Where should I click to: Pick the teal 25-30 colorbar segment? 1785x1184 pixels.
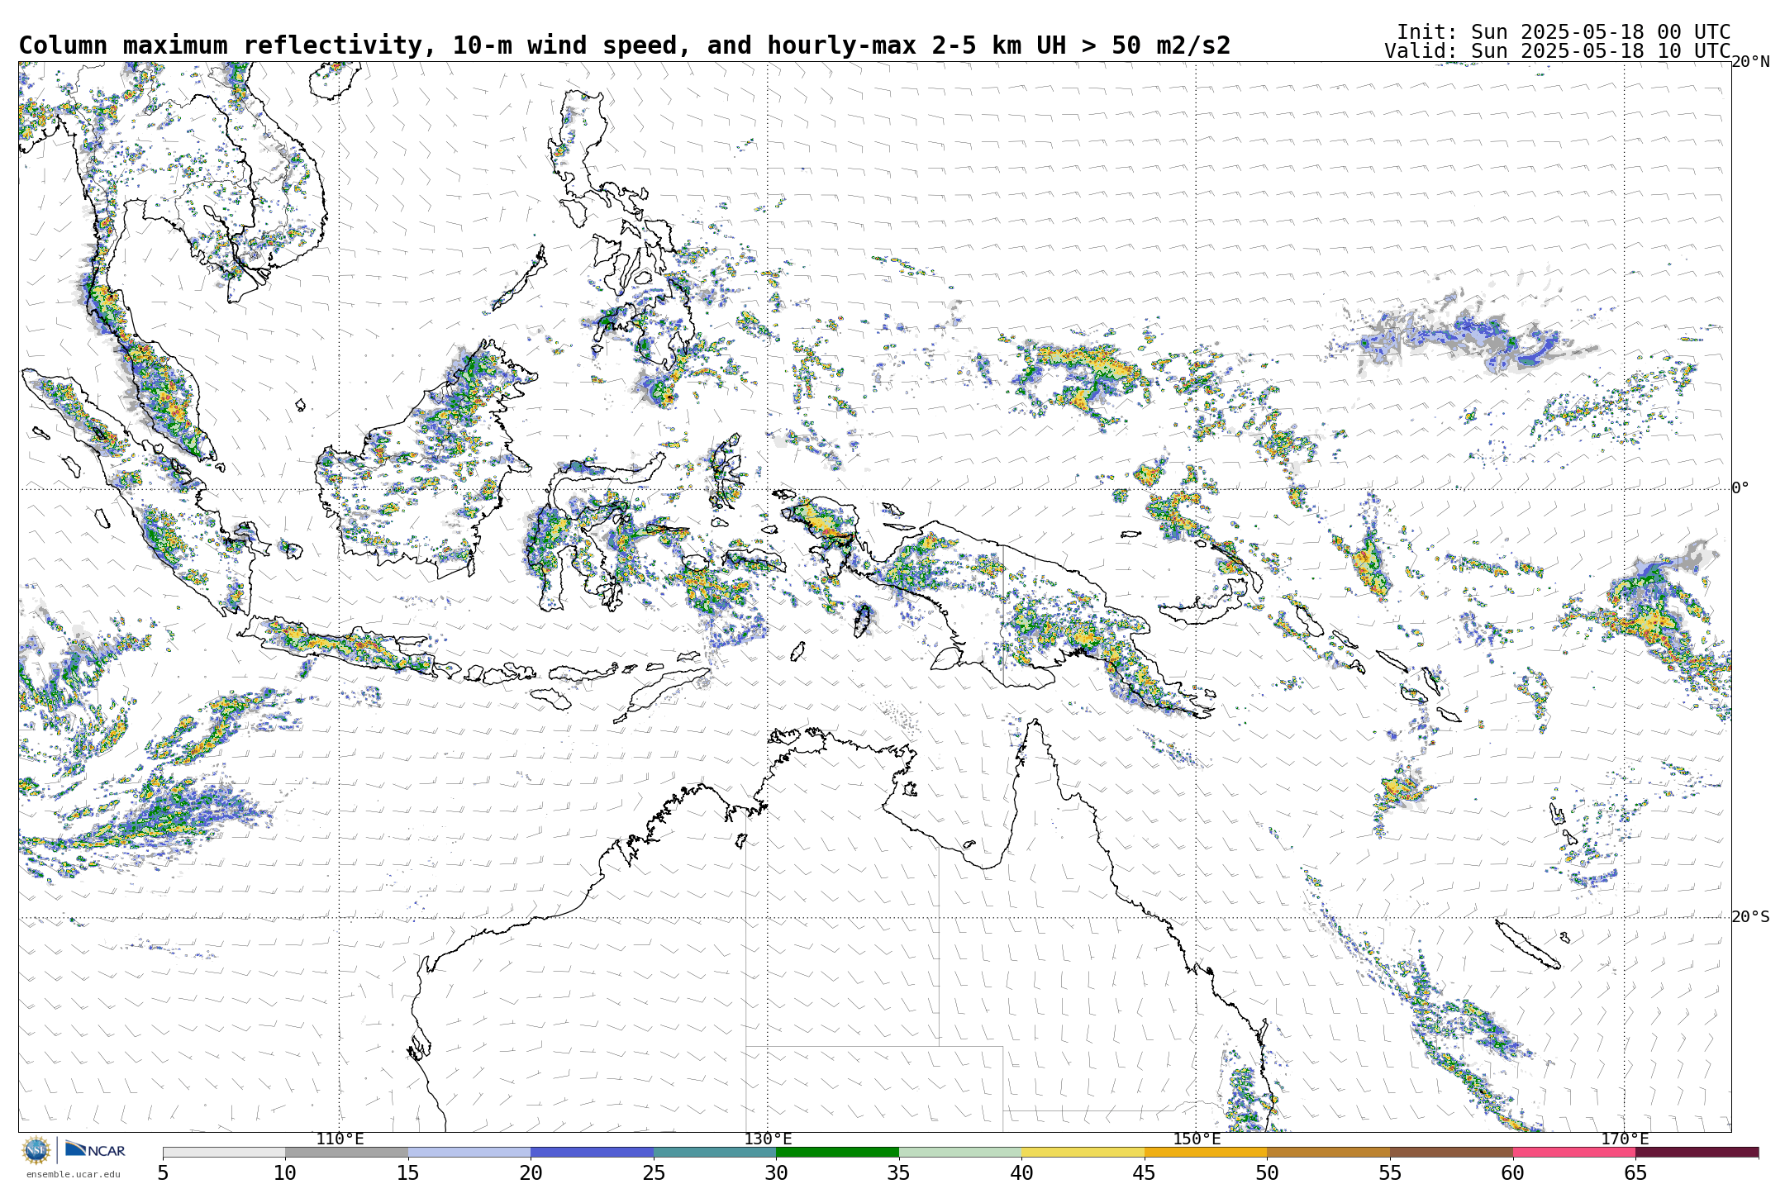(715, 1152)
